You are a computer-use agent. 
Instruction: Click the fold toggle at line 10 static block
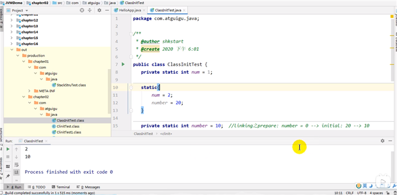click(x=131, y=87)
